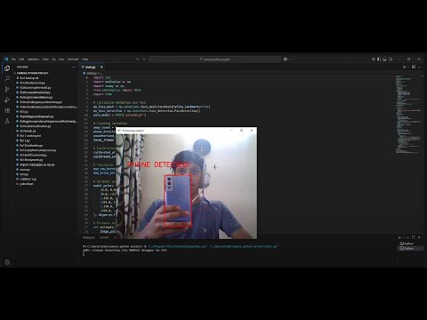The image size is (427, 320).
Task: Open the Copilot icon beside the search box
Action: coord(286,60)
